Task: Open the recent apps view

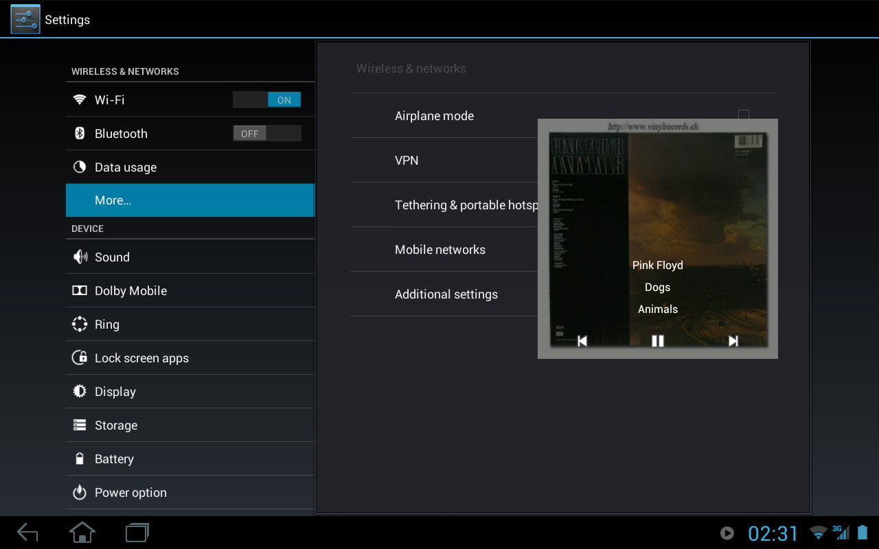Action: click(x=137, y=533)
